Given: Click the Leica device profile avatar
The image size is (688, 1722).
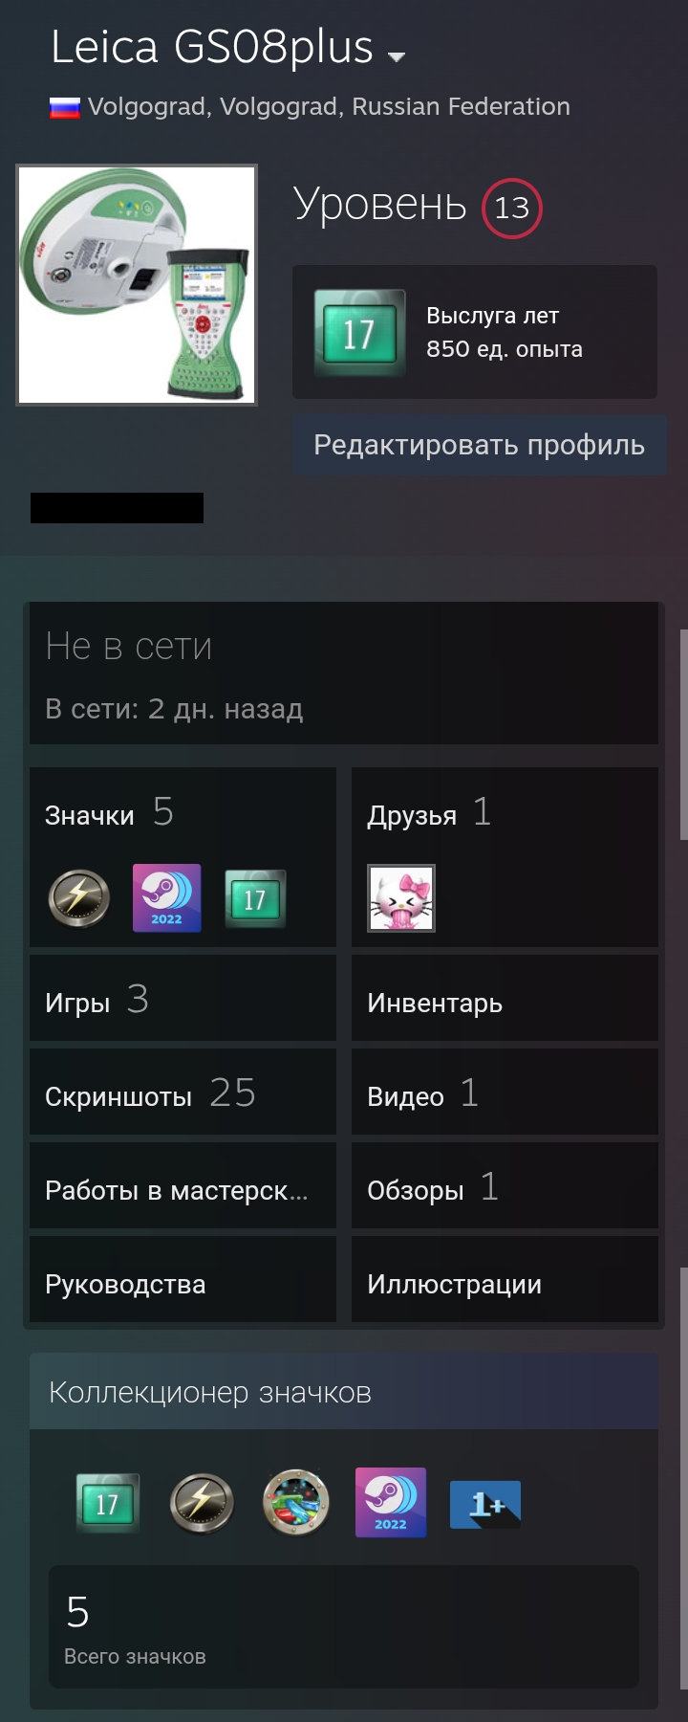Looking at the screenshot, I should [137, 285].
